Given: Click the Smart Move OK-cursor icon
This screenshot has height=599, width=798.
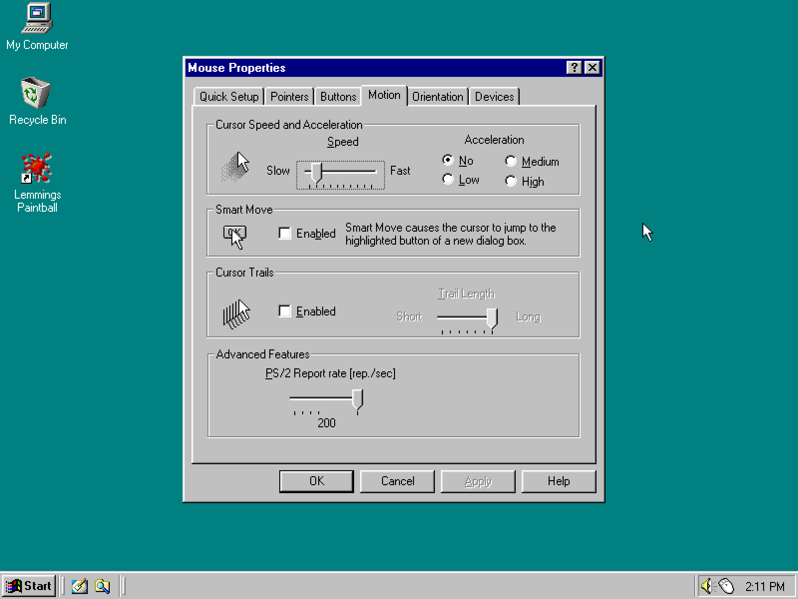Looking at the screenshot, I should click(x=234, y=237).
